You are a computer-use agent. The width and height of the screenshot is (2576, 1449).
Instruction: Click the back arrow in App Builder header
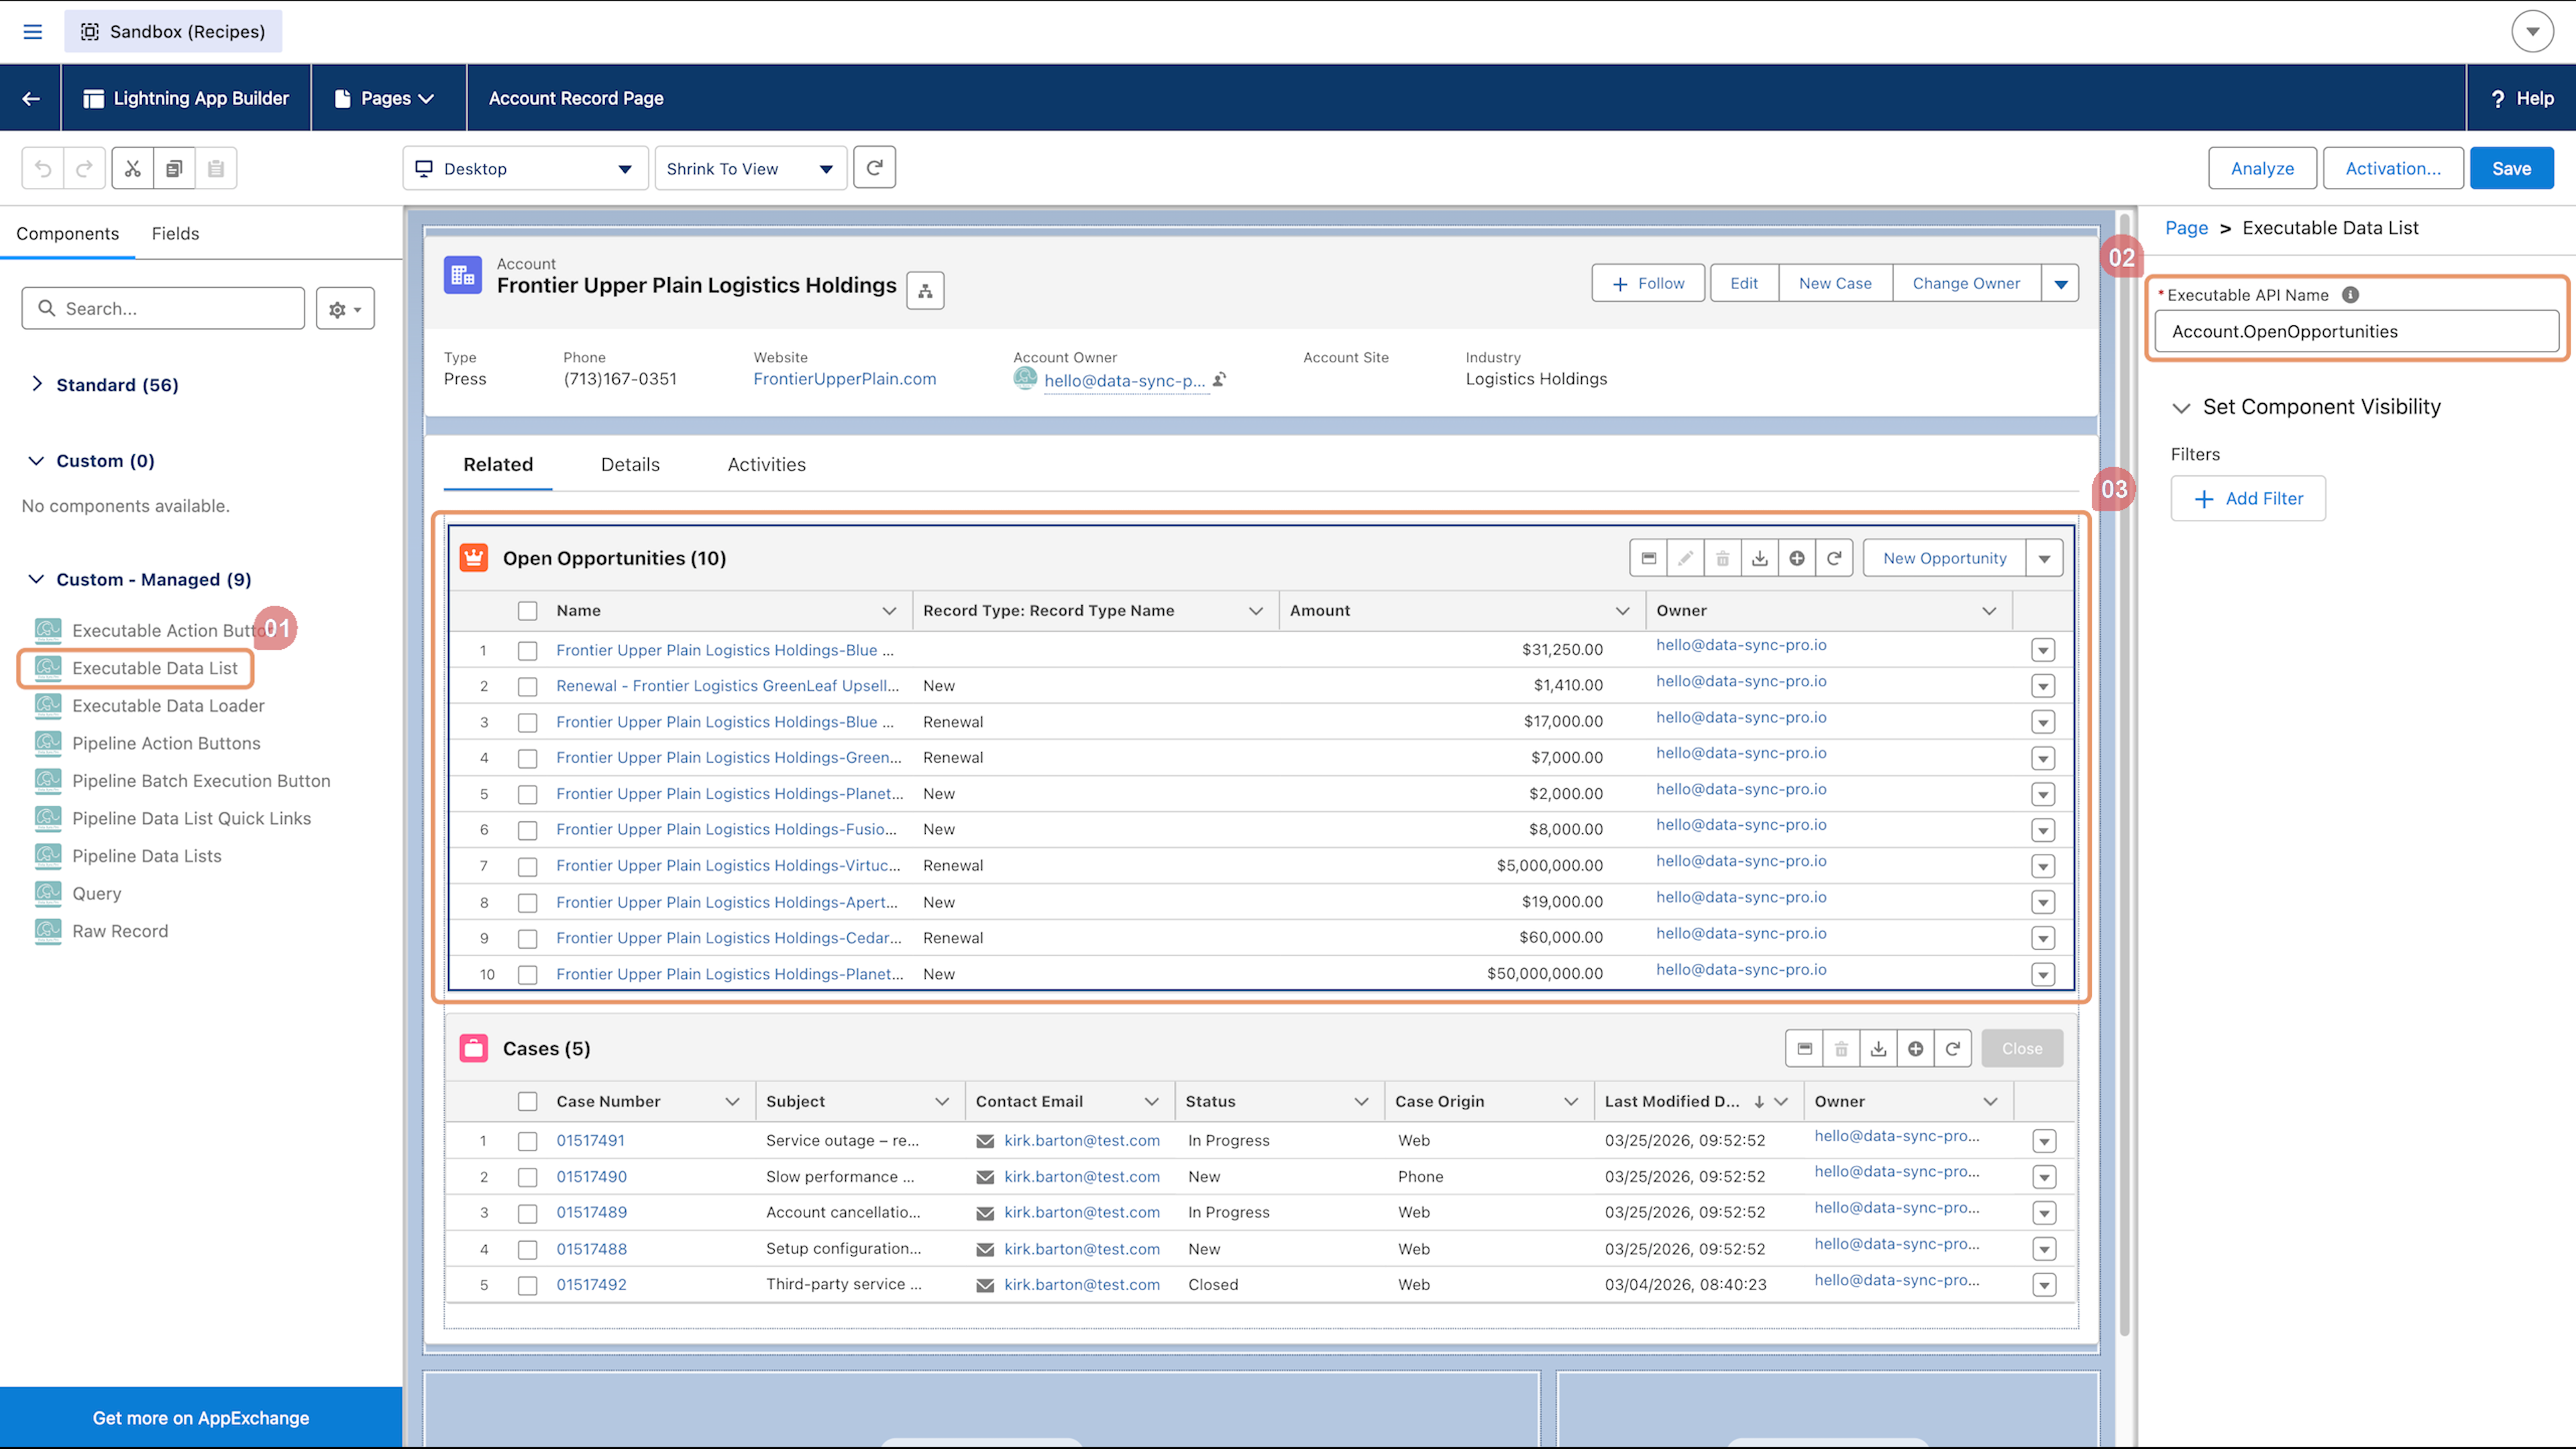[x=30, y=98]
